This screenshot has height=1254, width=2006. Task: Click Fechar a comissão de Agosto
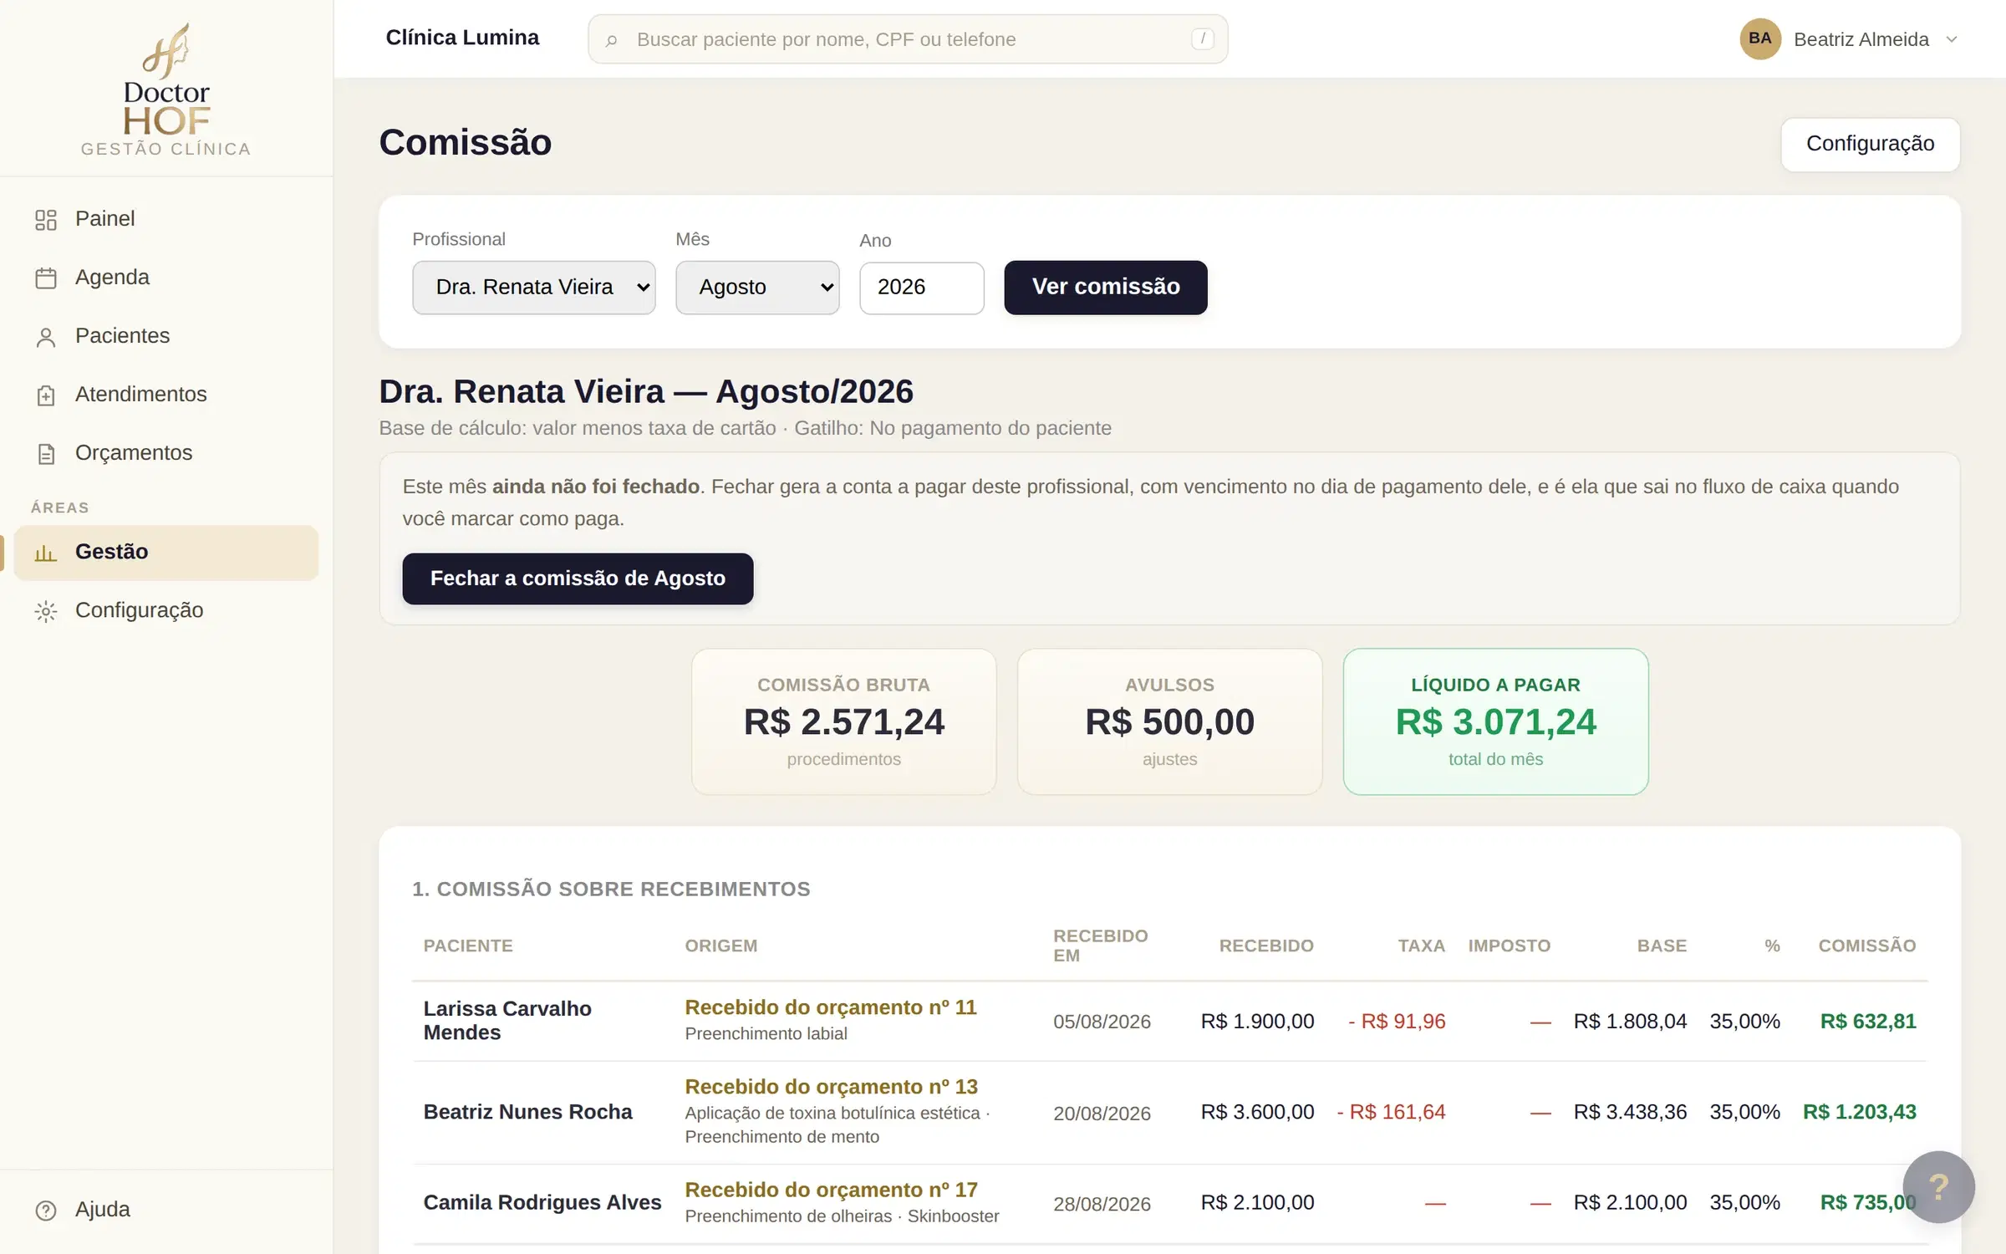(578, 579)
